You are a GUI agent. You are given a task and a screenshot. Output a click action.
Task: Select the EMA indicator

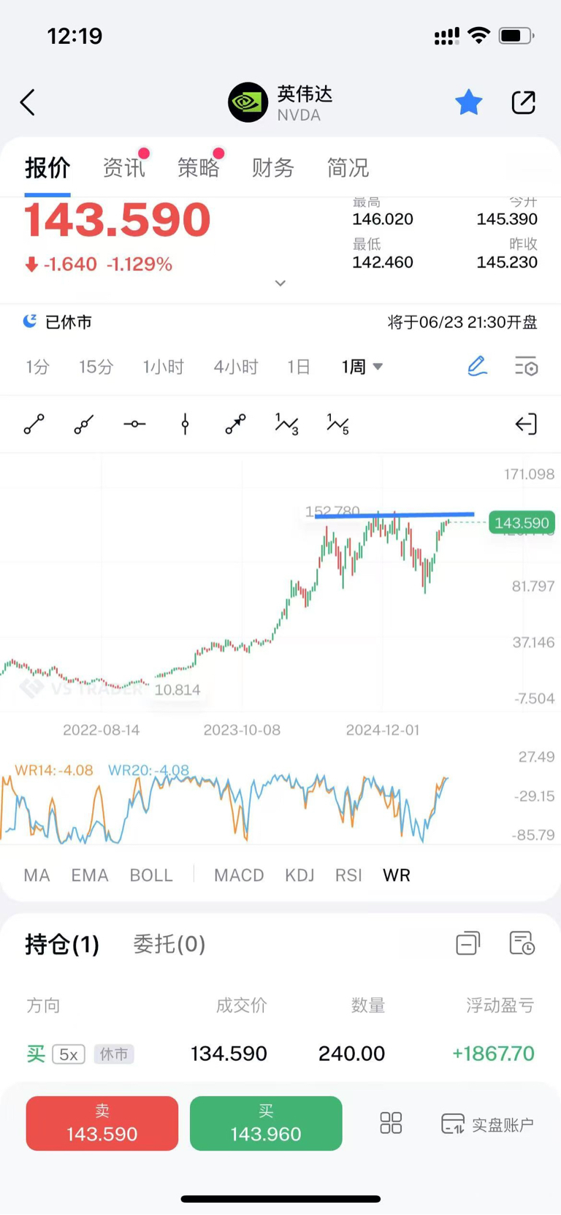[90, 875]
